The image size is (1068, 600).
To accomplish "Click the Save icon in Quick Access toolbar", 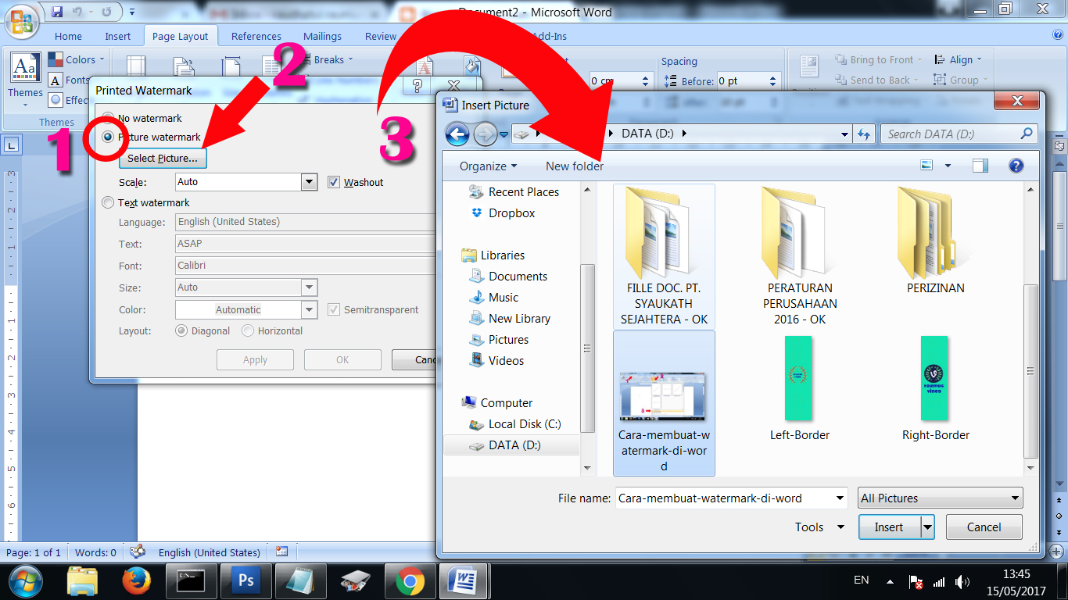I will 57,12.
